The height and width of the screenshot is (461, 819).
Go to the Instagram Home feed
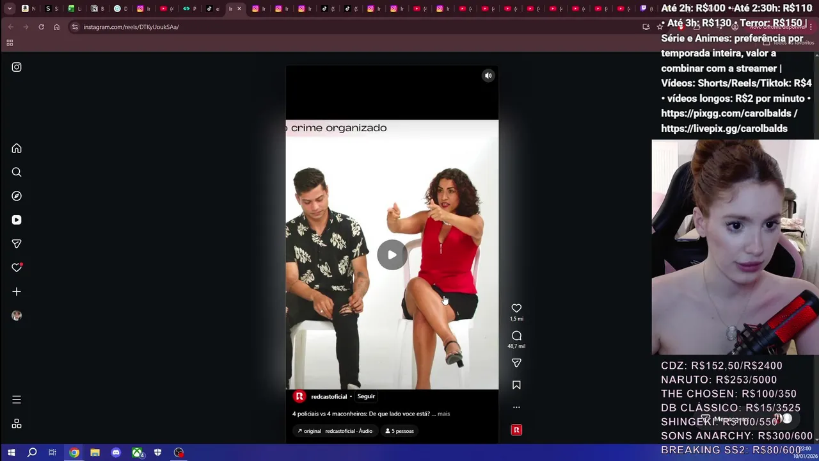[17, 149]
